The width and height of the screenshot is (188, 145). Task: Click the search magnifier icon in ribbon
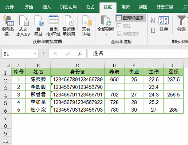pyautogui.click(x=185, y=7)
